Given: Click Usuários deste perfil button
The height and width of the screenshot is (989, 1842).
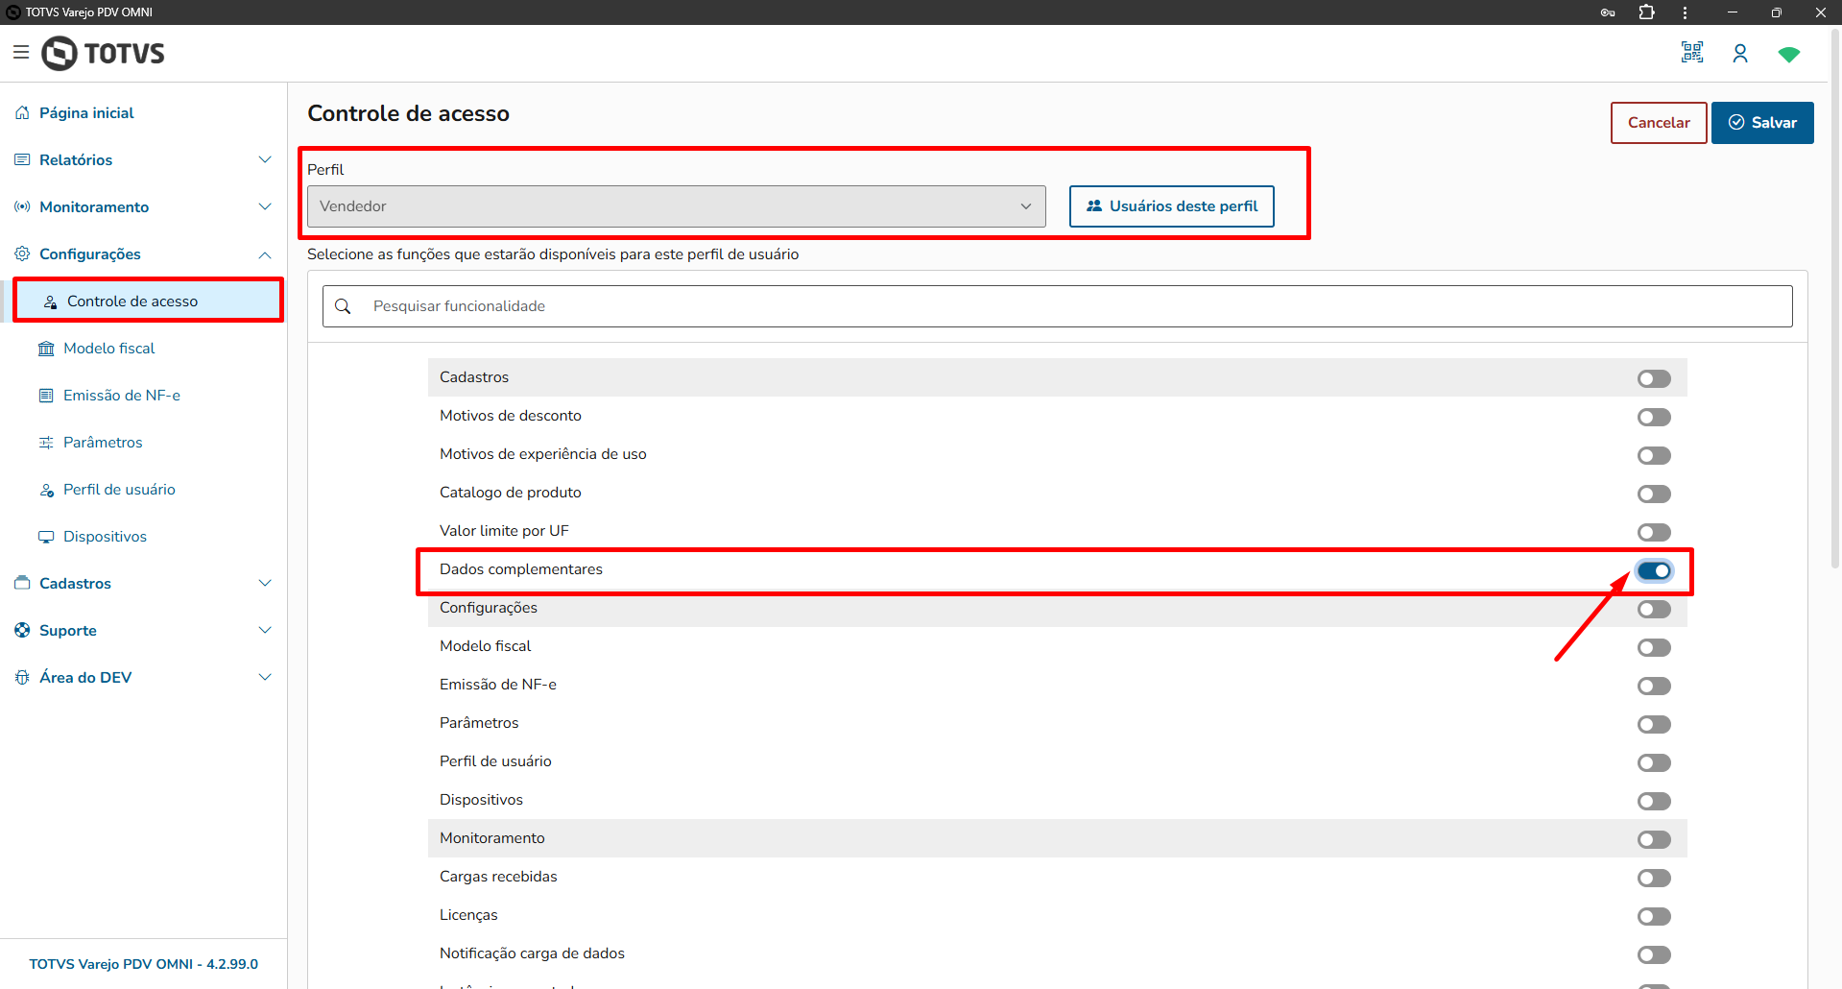Looking at the screenshot, I should (1171, 206).
